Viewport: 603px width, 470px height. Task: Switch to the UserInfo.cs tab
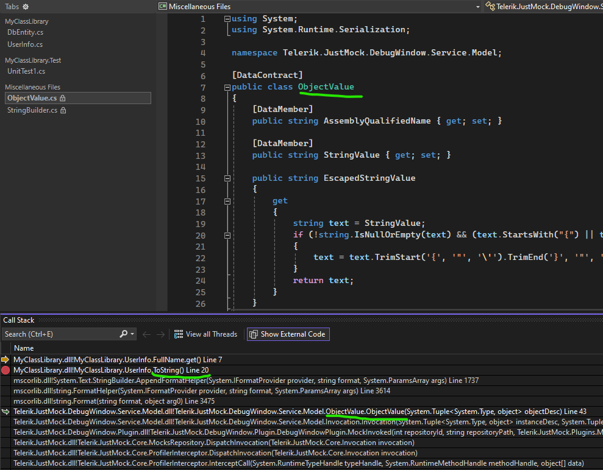(25, 44)
